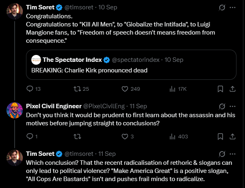Screen dimensions: 245x188
Task: View 403 views analytics icon
Action: [x=172, y=136]
